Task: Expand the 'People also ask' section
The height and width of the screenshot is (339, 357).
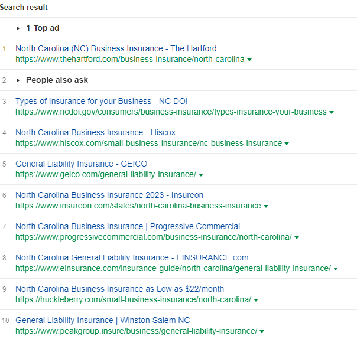Action: [x=18, y=80]
